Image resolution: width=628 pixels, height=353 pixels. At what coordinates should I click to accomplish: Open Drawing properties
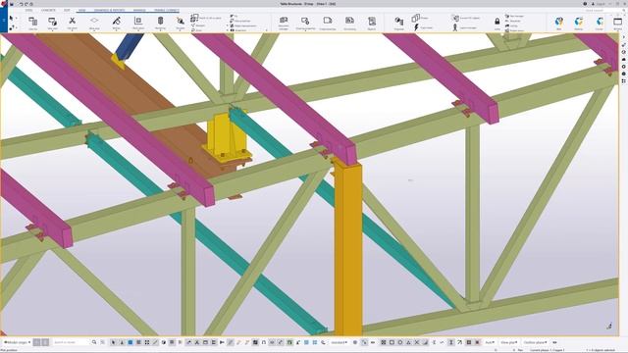pos(305,23)
